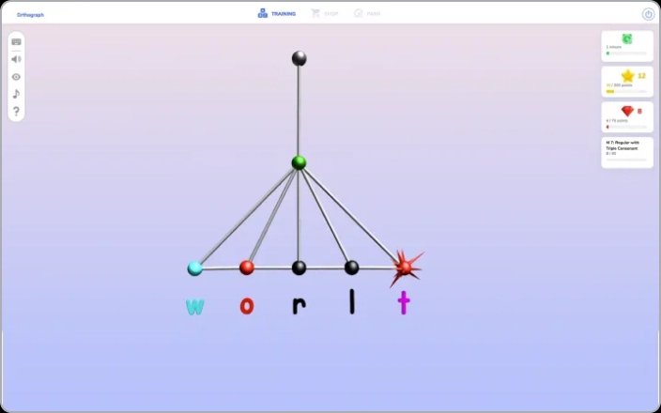
Task: Switch to the Training tab
Action: pos(277,14)
